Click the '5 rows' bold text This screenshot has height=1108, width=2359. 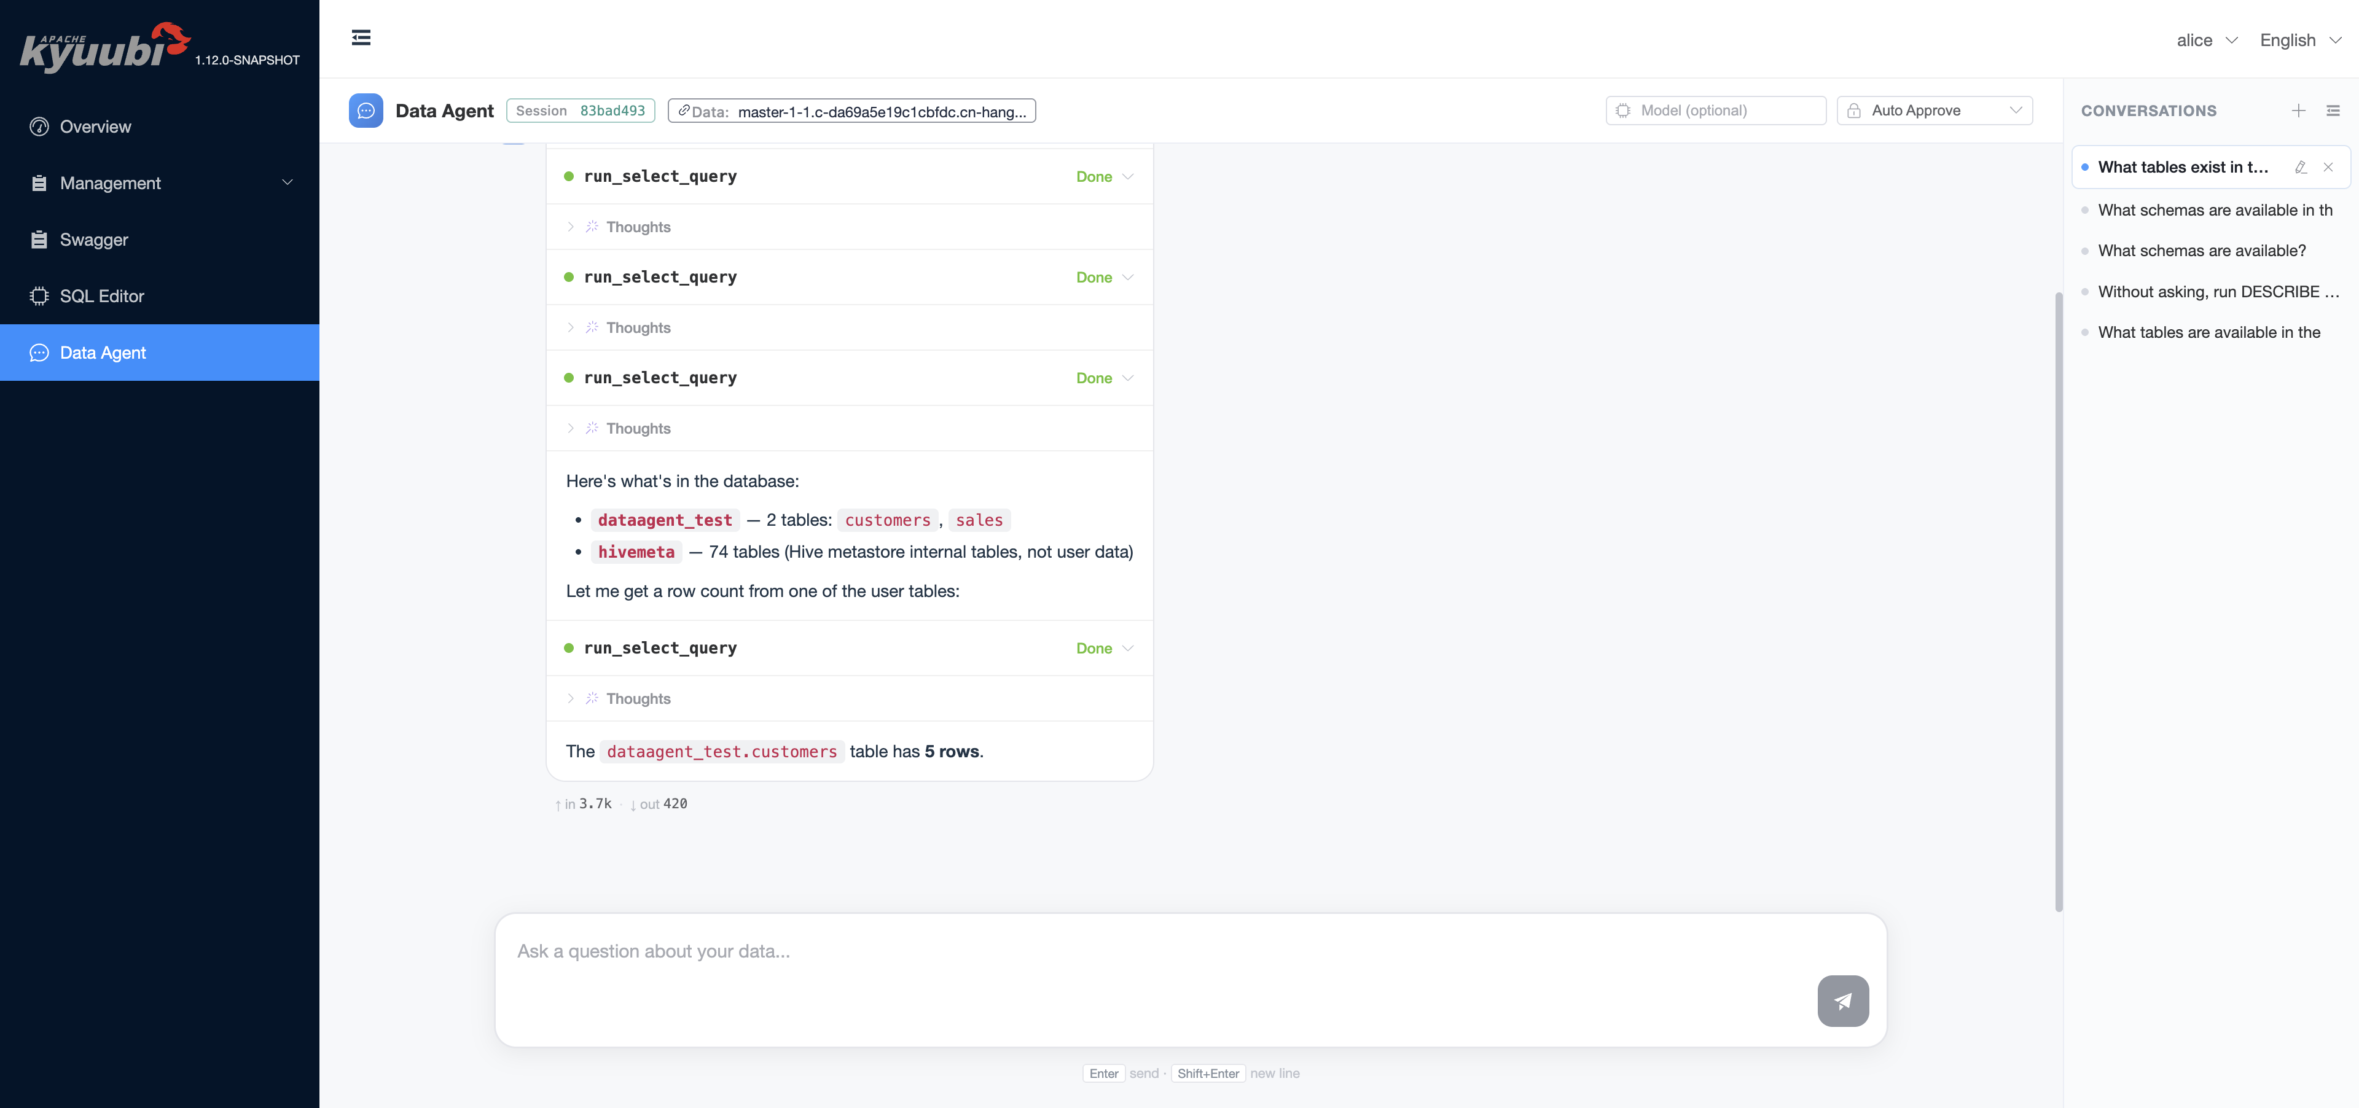952,752
